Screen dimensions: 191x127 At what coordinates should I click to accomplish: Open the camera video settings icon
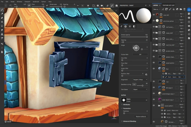click(102, 6)
